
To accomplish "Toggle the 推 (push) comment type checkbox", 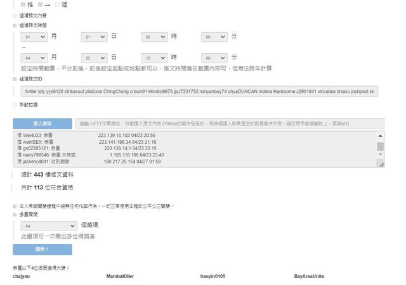I will tap(24, 4).
